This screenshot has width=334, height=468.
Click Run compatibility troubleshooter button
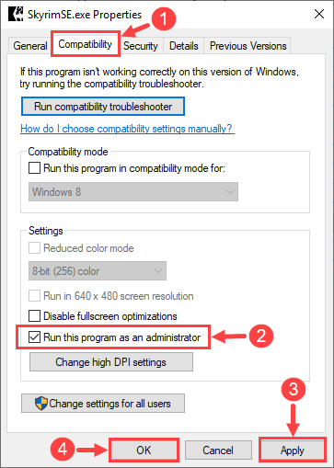coord(103,107)
